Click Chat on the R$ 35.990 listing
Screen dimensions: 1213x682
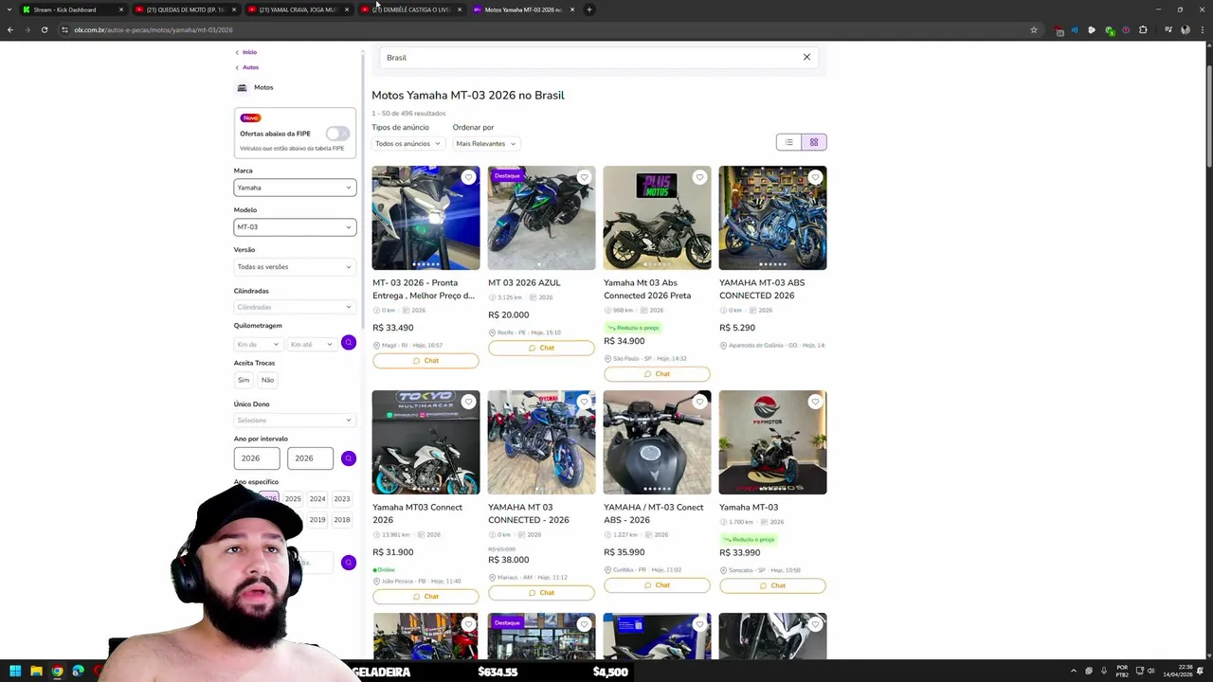point(657,585)
